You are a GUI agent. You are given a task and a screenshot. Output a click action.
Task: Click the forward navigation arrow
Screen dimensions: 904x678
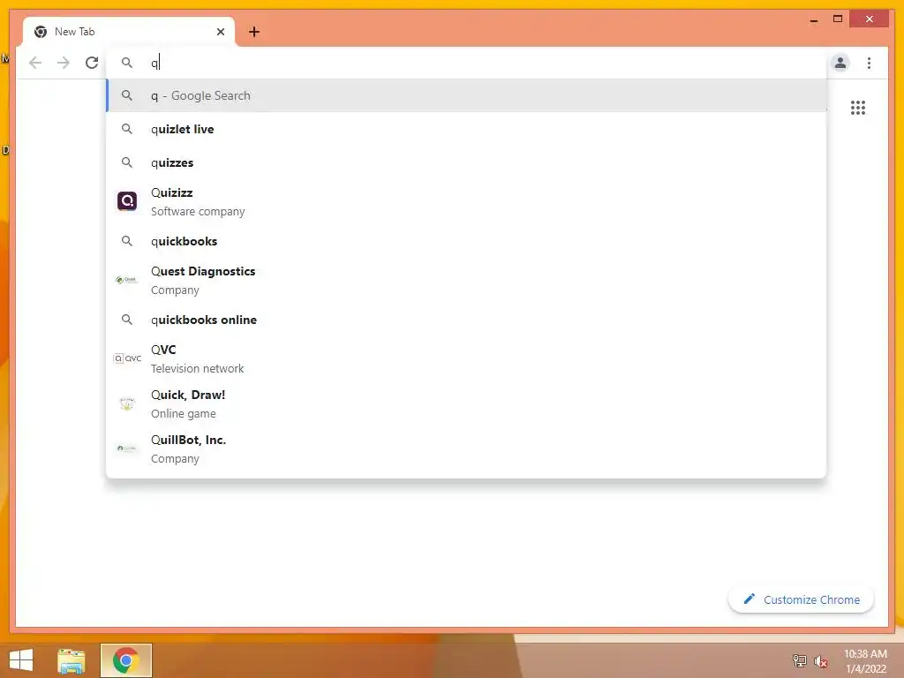click(64, 63)
